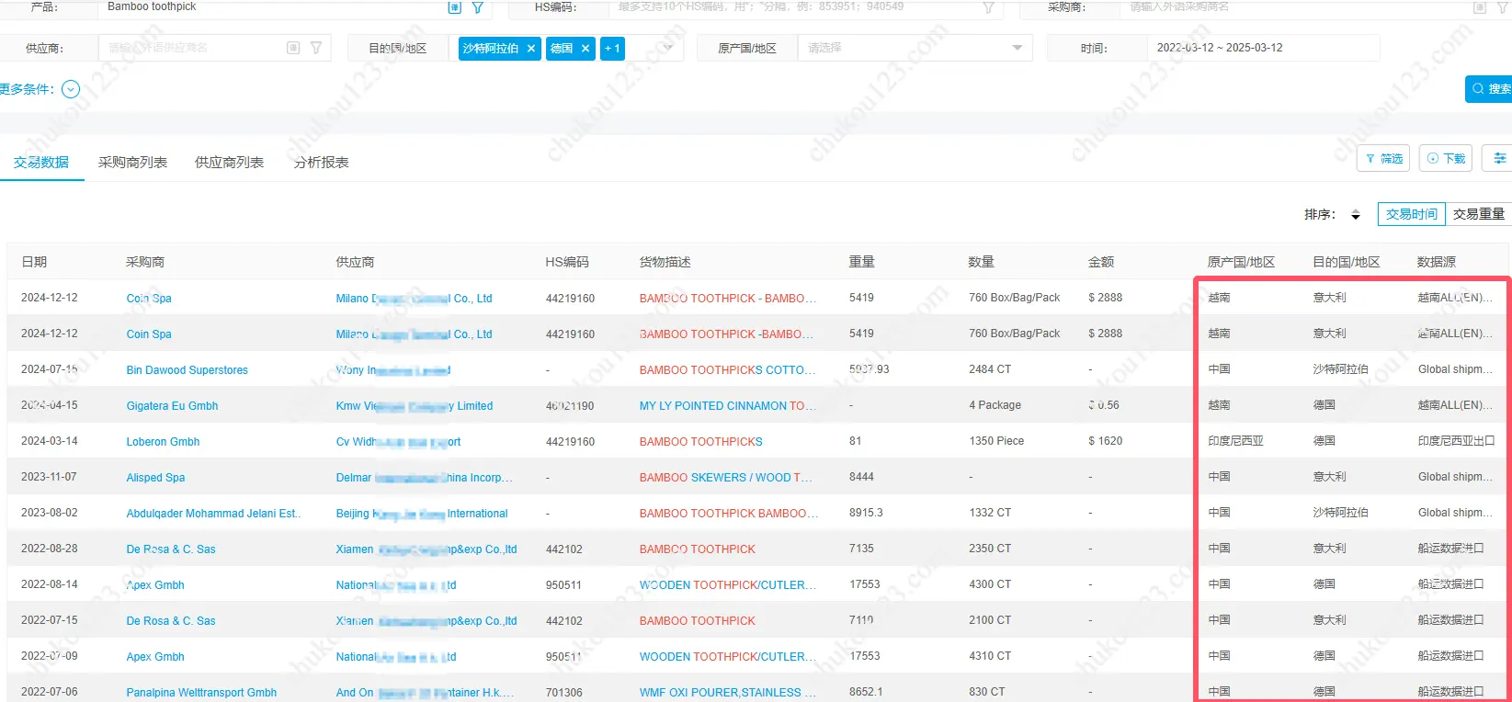Viewport: 1512px width, 702px height.
Task: Click the blue 搜索 button
Action: 1490,89
